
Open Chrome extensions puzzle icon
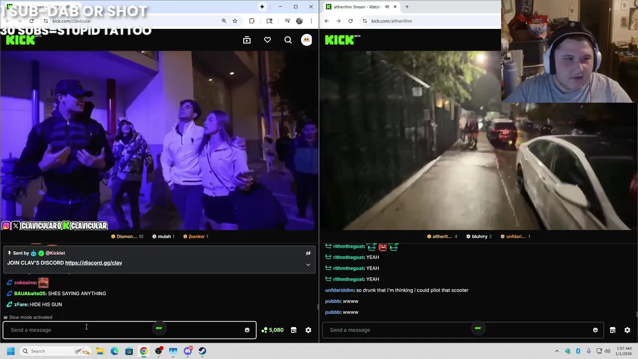252,21
